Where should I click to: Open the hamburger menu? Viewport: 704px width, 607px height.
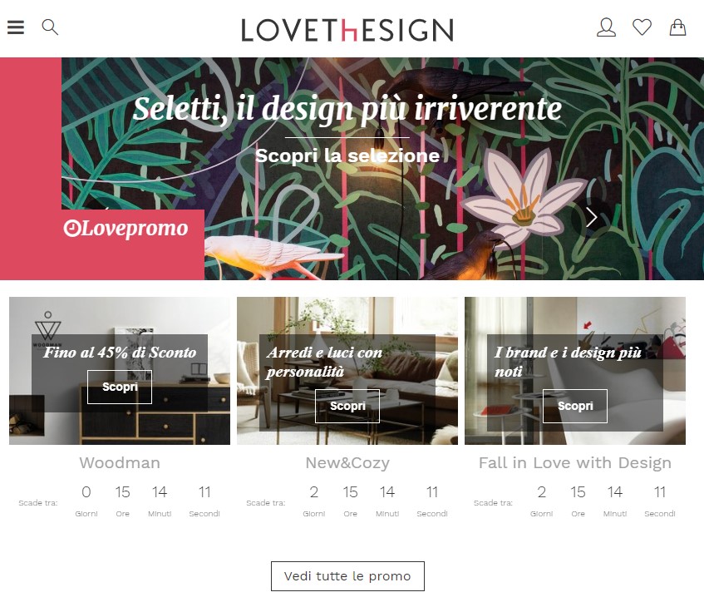pyautogui.click(x=16, y=27)
